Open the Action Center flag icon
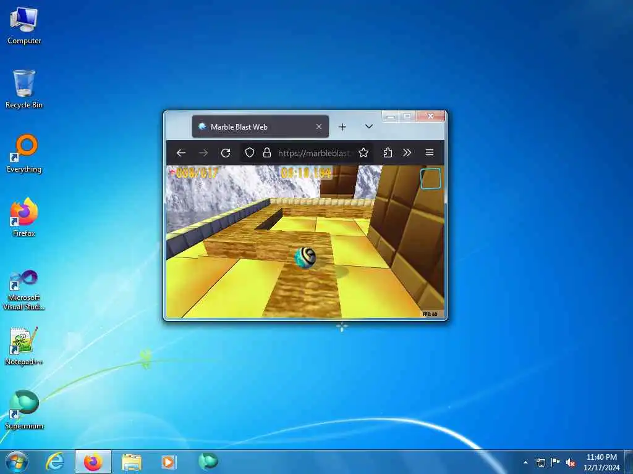Viewport: 633px width, 474px height. pos(556,462)
